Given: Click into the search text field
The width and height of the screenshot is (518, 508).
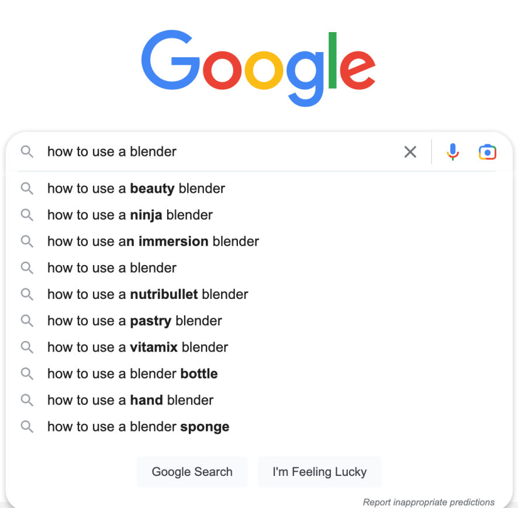Looking at the screenshot, I should [222, 152].
